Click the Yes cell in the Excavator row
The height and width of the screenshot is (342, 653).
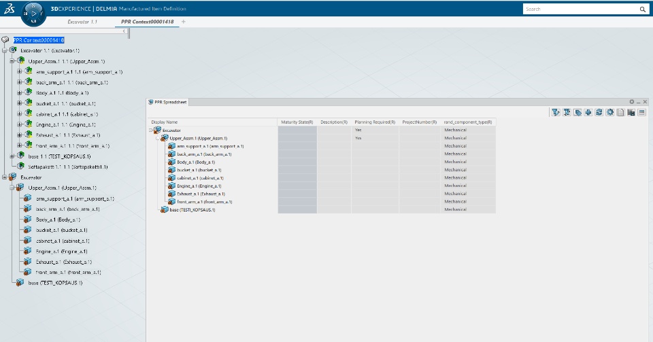(x=375, y=131)
